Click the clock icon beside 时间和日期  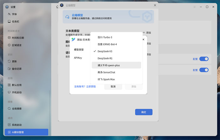pos(9,38)
